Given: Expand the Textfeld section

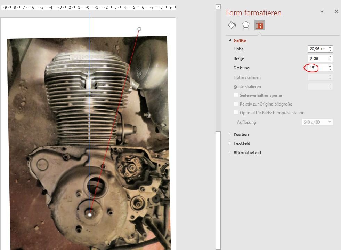Looking at the screenshot, I should 230,143.
